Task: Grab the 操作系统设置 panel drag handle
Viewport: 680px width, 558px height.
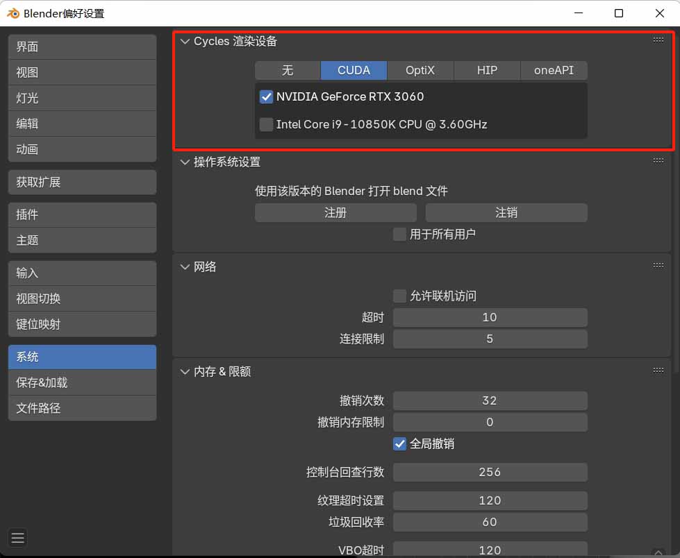Action: (658, 161)
